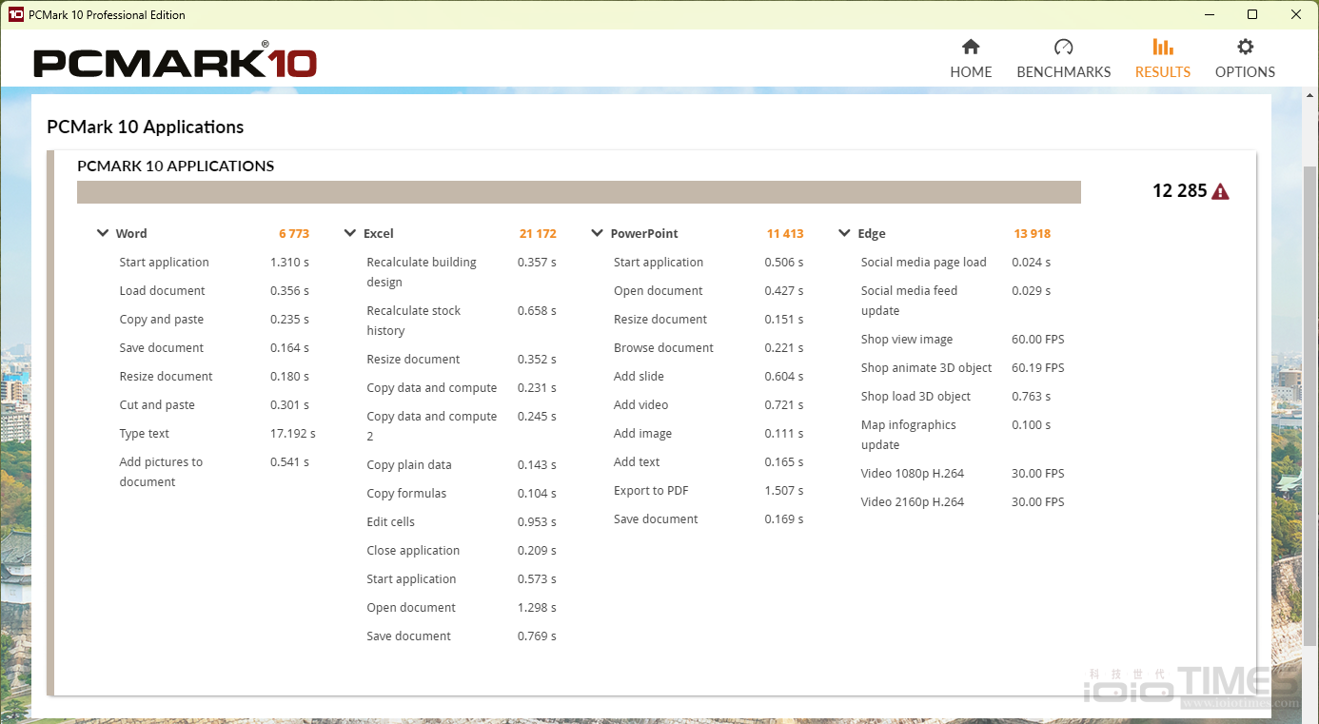Click 'Copy plain data' in Excel
This screenshot has height=724, width=1319.
(x=409, y=465)
